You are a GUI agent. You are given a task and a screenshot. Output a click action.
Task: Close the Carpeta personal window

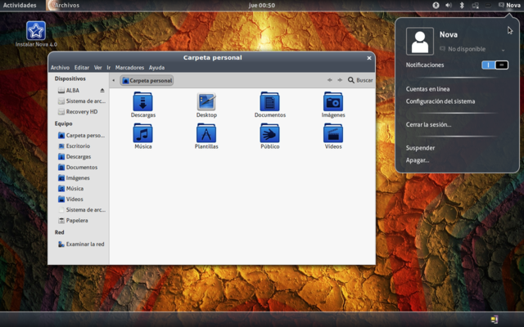point(369,58)
